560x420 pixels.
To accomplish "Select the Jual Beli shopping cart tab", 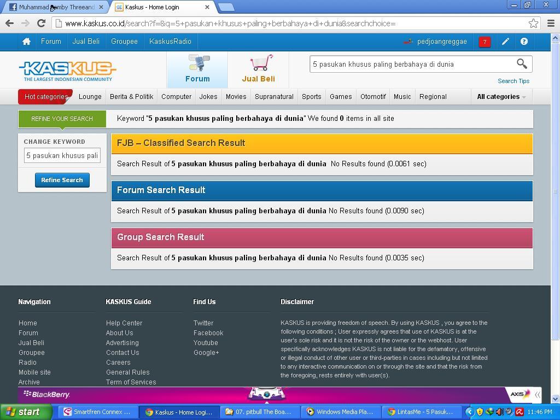I will tap(259, 69).
